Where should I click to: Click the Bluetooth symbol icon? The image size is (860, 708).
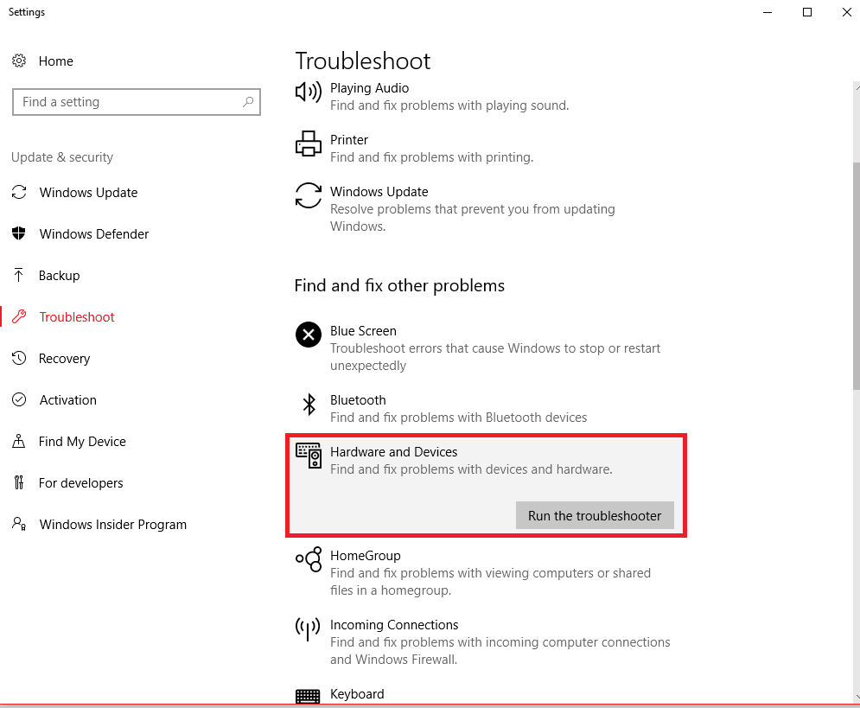tap(309, 405)
